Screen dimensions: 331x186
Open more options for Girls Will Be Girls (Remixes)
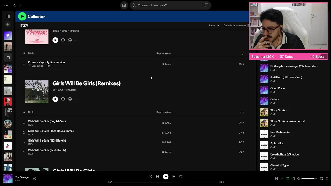pyautogui.click(x=77, y=99)
